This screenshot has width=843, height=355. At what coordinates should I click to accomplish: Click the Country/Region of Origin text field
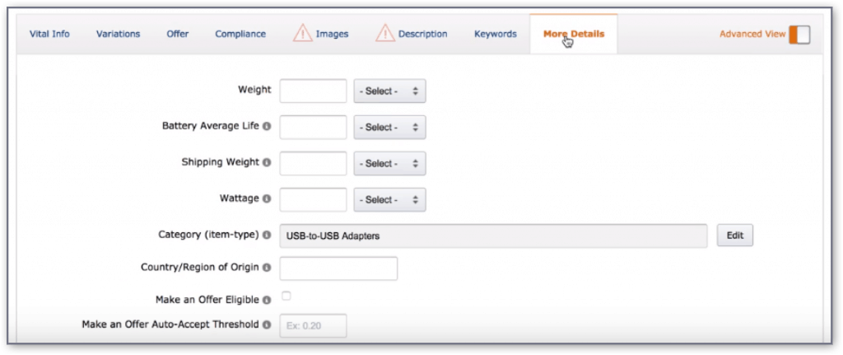coord(338,269)
